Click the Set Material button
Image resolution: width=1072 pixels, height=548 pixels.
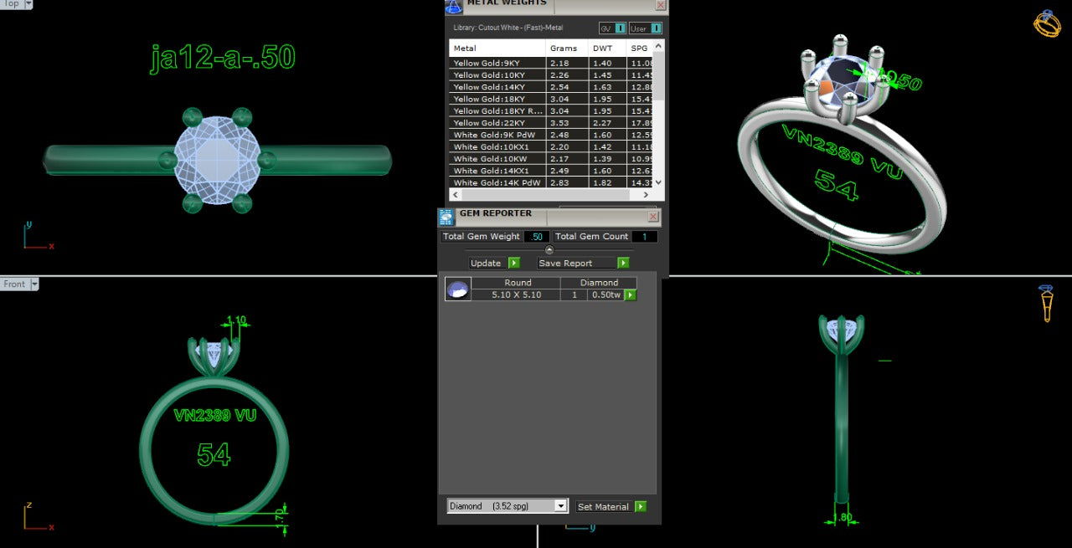604,506
